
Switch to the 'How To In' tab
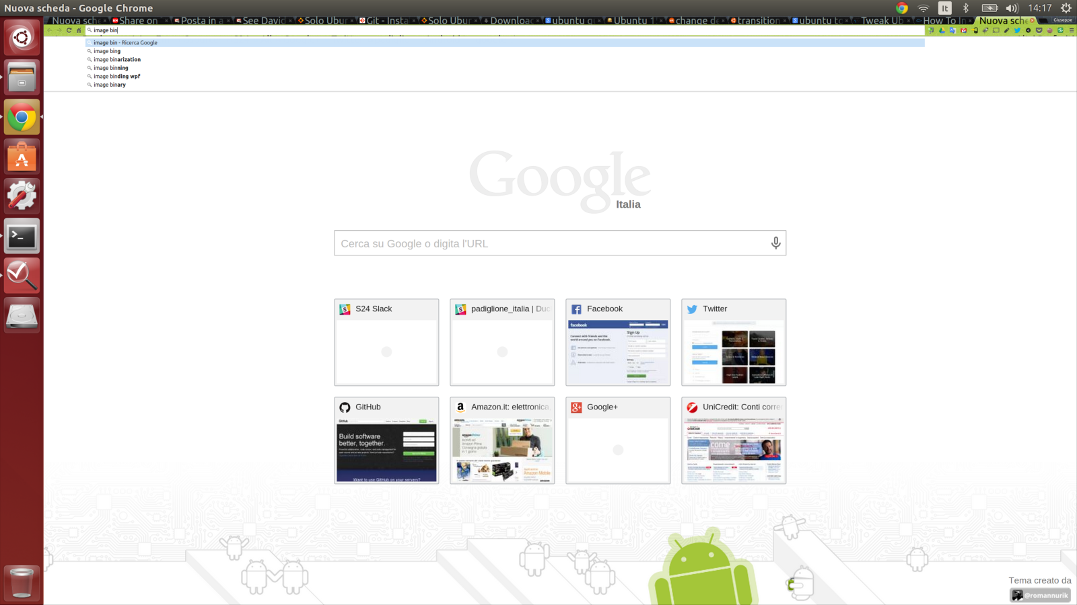[943, 21]
